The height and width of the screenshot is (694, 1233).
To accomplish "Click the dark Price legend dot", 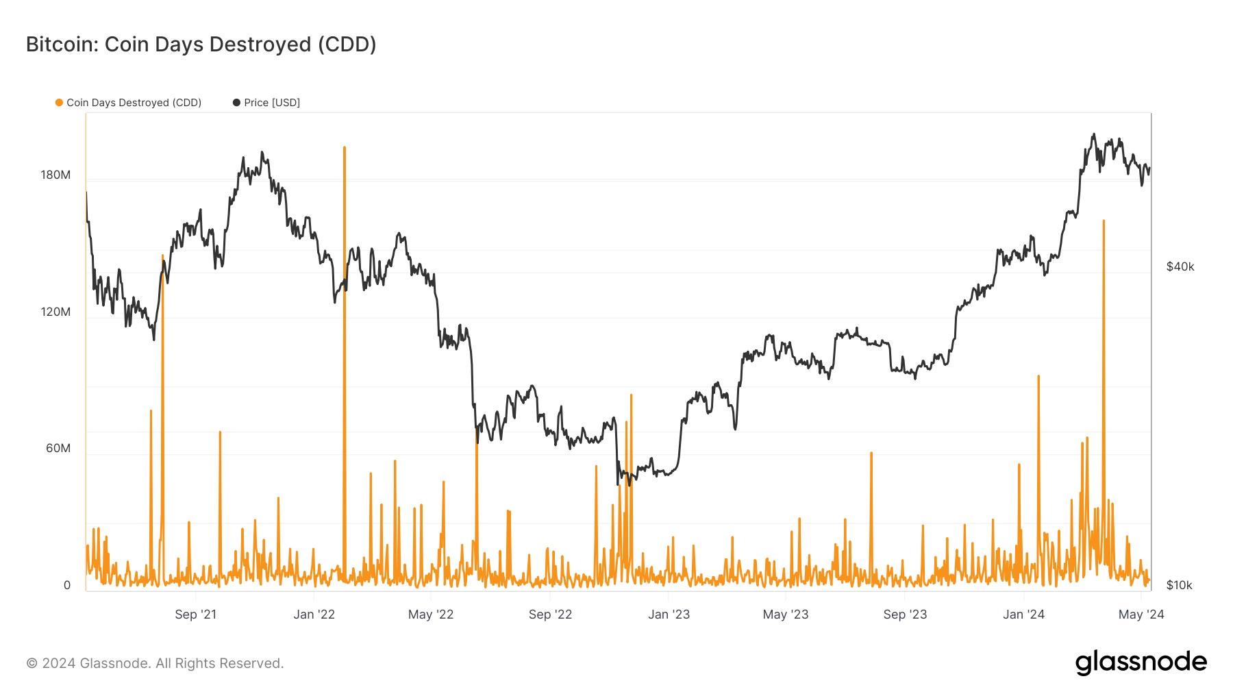I will [x=236, y=103].
